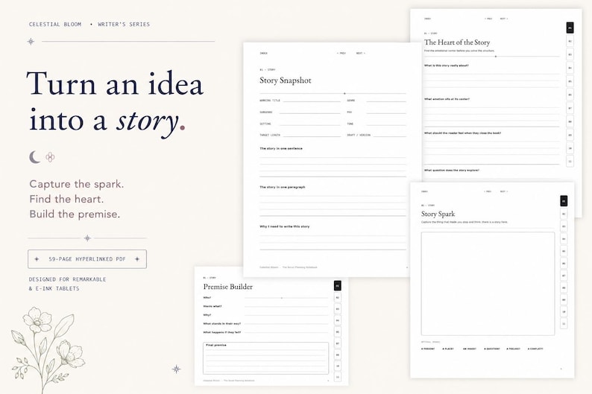Viewport: 592px width, 394px height.
Task: Select tab 03 on Story Spark page
Action: (x=564, y=226)
